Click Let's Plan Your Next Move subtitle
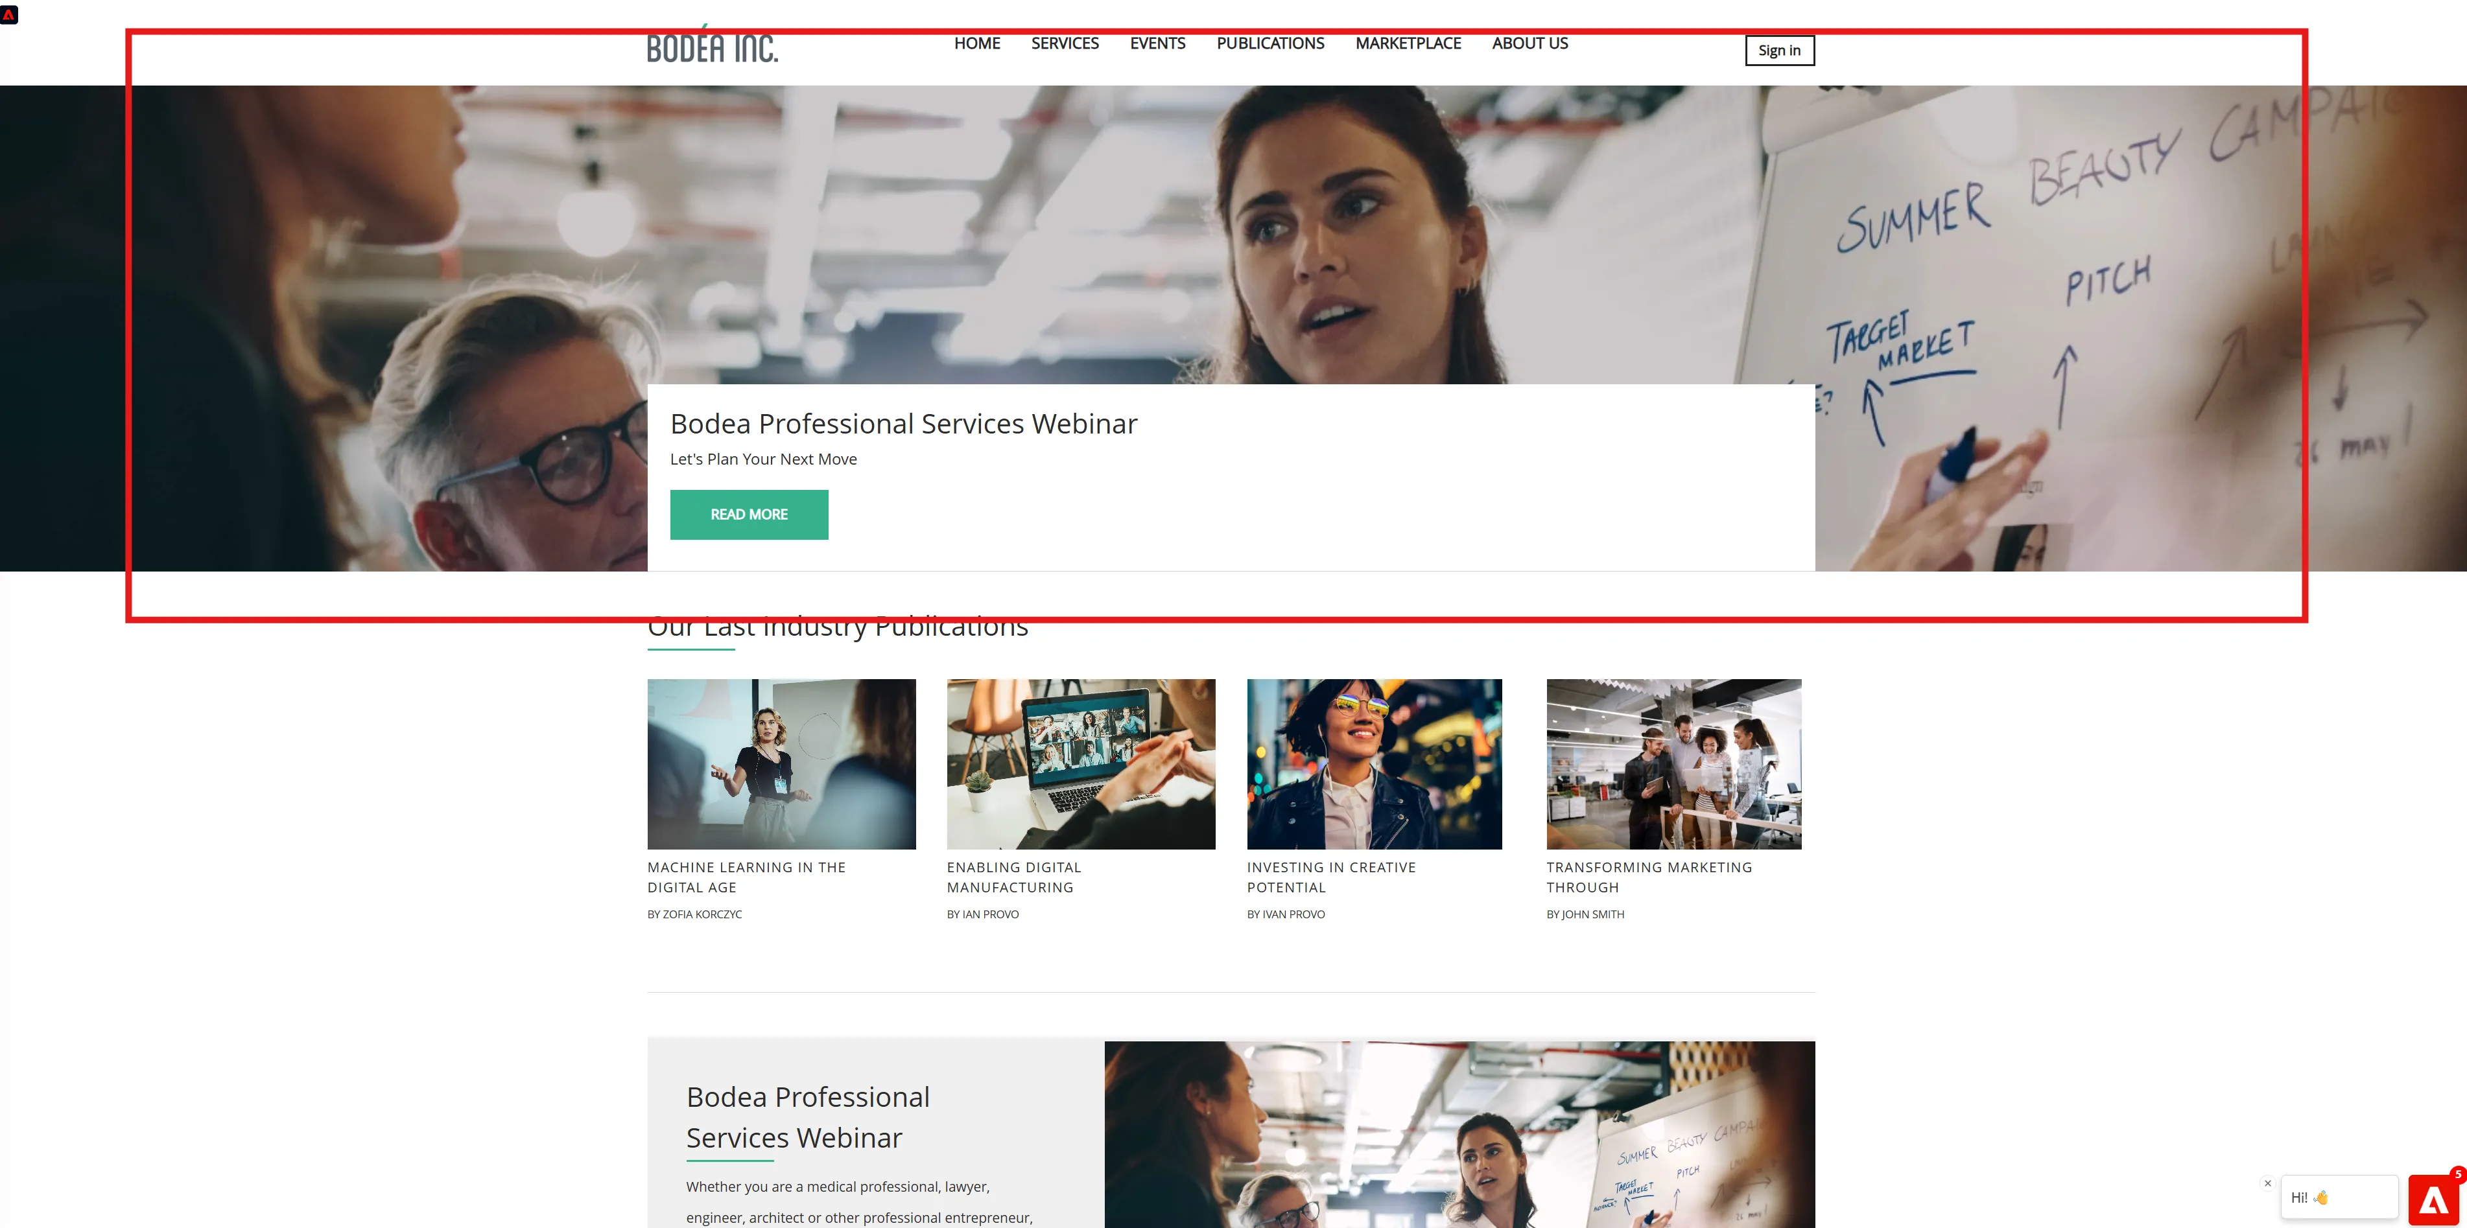The width and height of the screenshot is (2467, 1228). click(763, 459)
